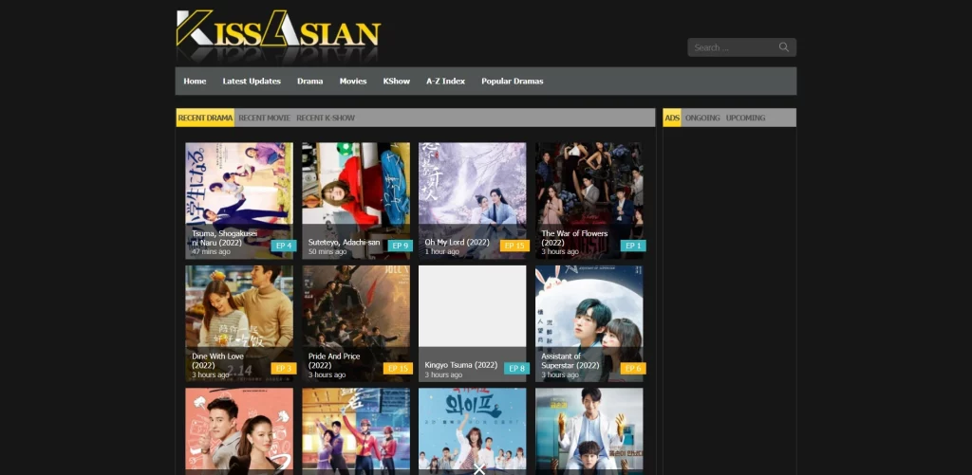Image resolution: width=972 pixels, height=475 pixels.
Task: Open the KShow menu item
Action: (x=396, y=82)
